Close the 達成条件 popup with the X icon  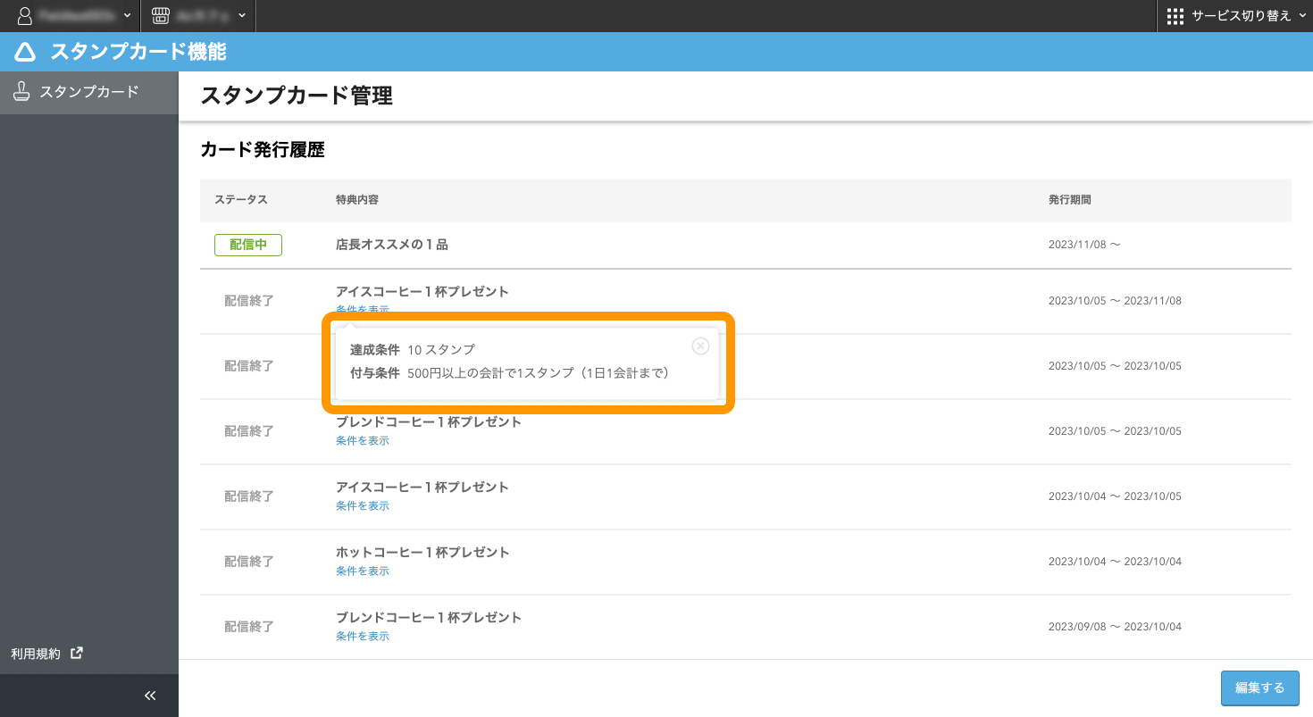point(700,346)
